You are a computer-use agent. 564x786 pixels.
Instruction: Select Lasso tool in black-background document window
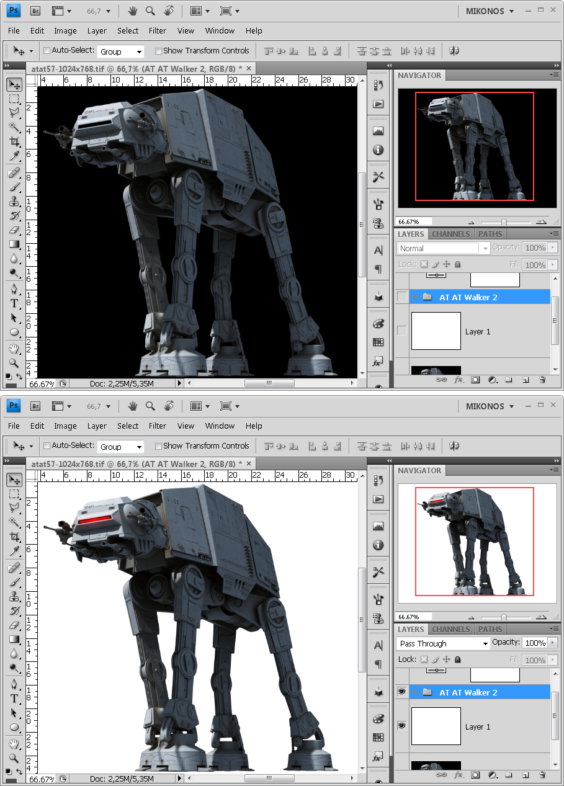[x=14, y=113]
